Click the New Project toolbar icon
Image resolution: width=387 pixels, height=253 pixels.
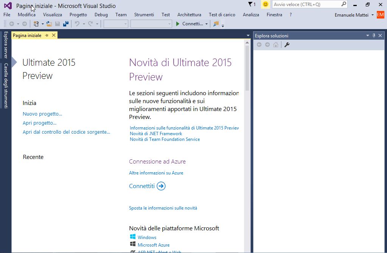click(x=36, y=24)
